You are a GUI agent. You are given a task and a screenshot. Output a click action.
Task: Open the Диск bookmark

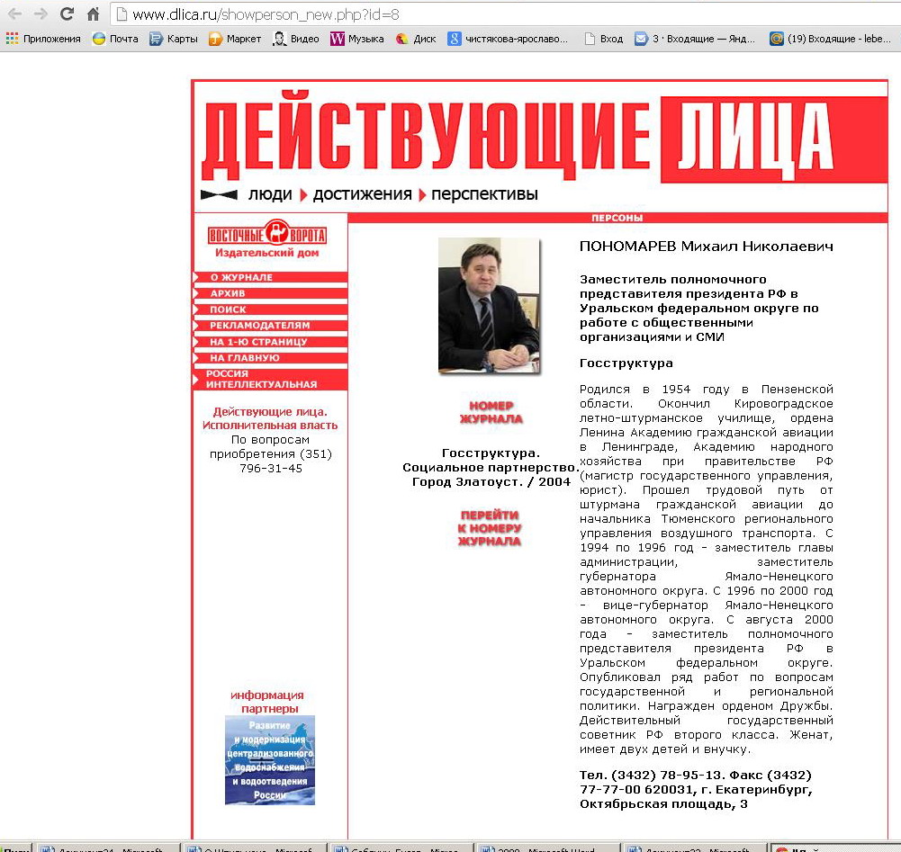pyautogui.click(x=416, y=39)
